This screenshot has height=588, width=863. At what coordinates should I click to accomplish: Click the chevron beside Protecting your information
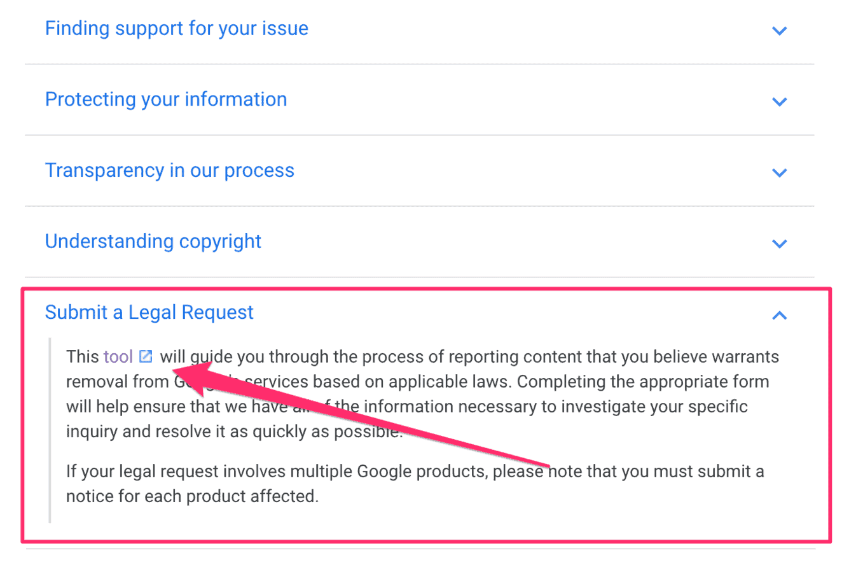(x=780, y=101)
